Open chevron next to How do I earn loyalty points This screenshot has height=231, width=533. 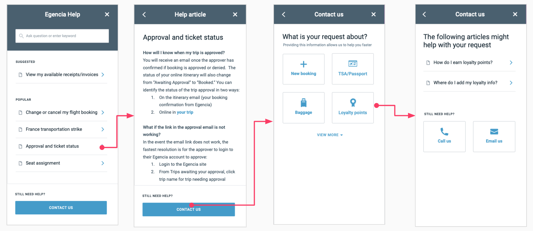pos(511,63)
